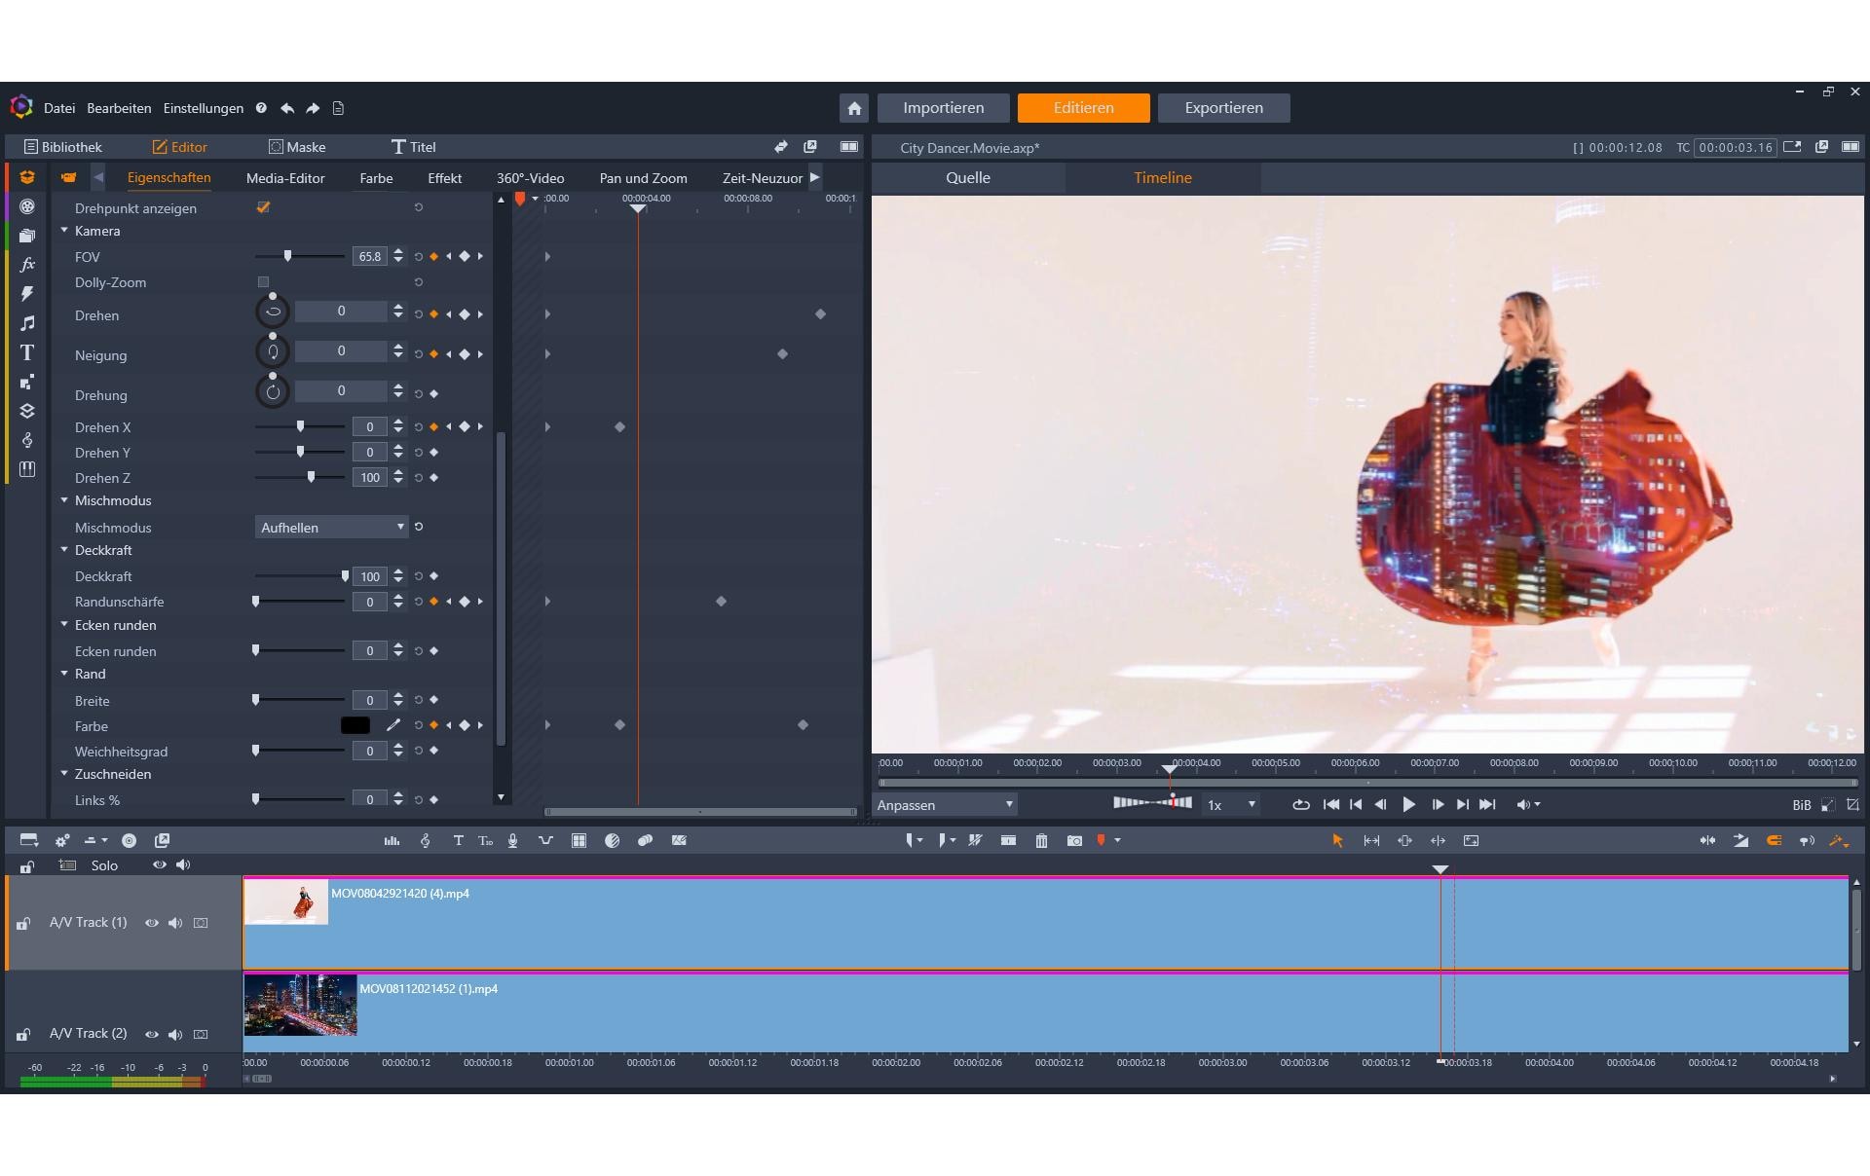Uncheck Drehpunkt anzeigen checkbox
The height and width of the screenshot is (1176, 1870).
coord(263,207)
